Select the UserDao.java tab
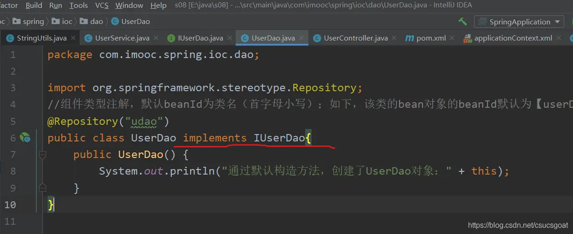573x234 pixels. coord(273,38)
